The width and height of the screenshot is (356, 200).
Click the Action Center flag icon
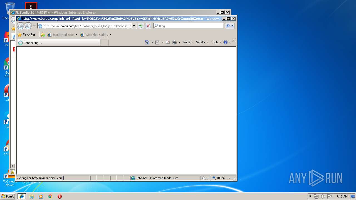tap(330, 196)
